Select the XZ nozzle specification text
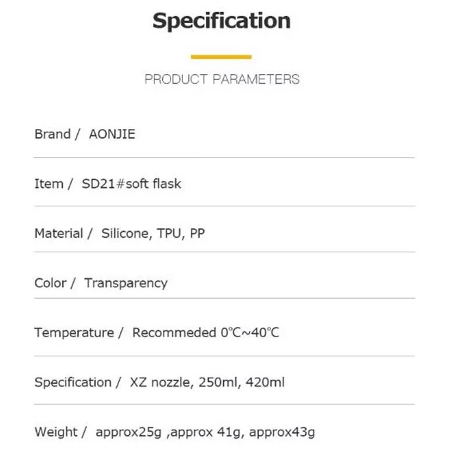 160,382
